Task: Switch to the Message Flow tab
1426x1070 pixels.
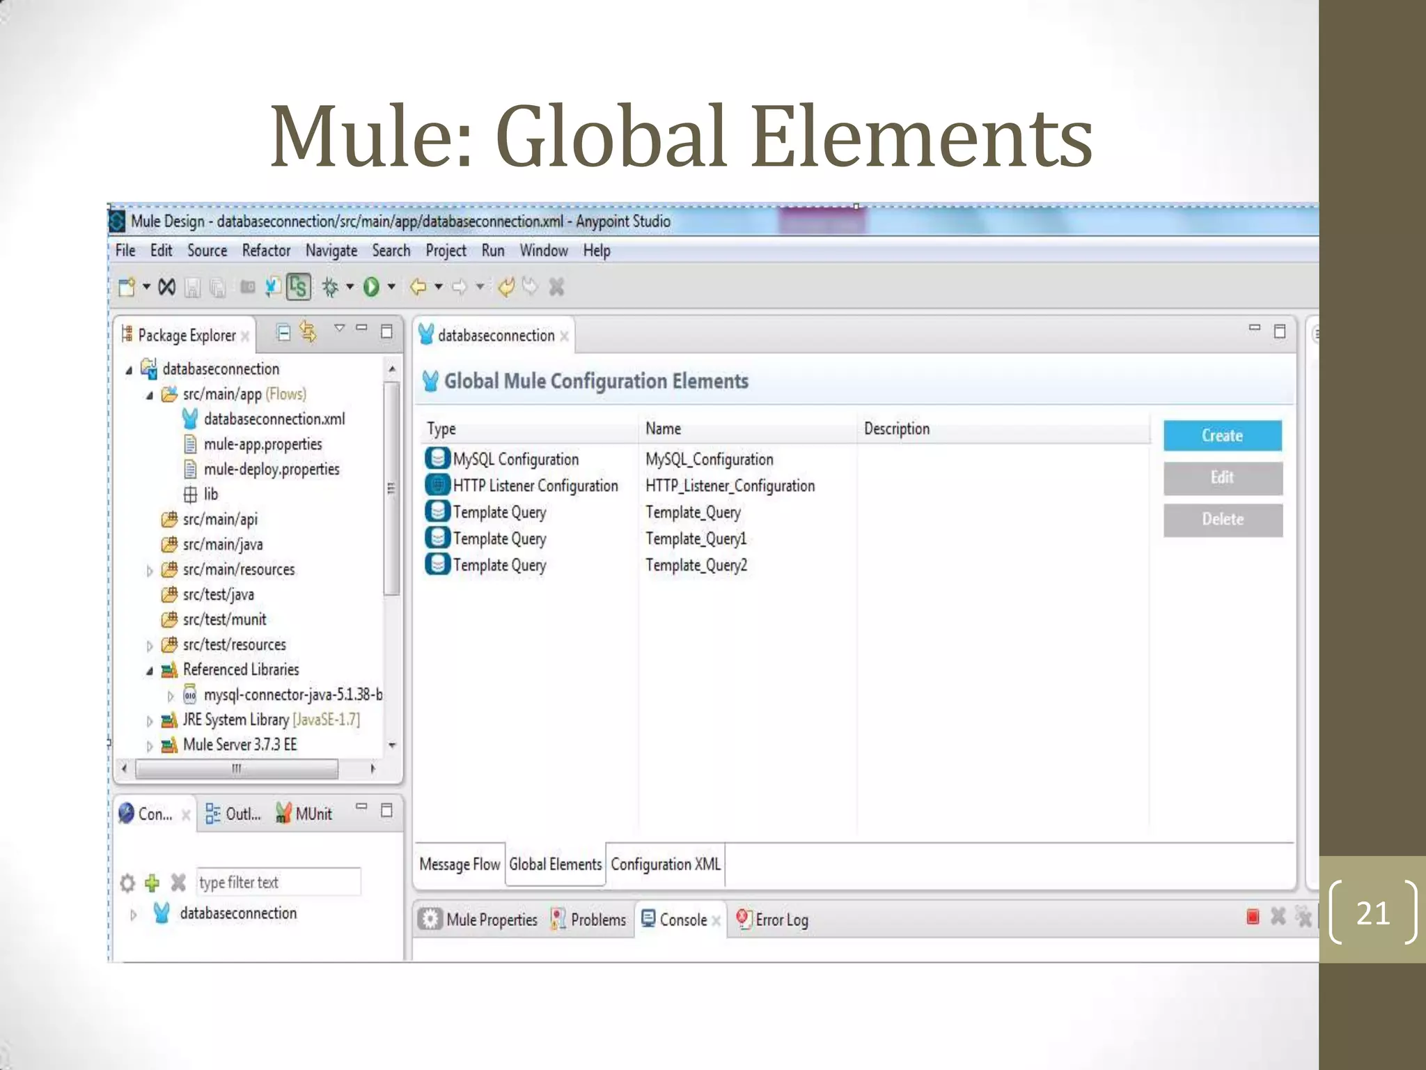Action: click(460, 864)
